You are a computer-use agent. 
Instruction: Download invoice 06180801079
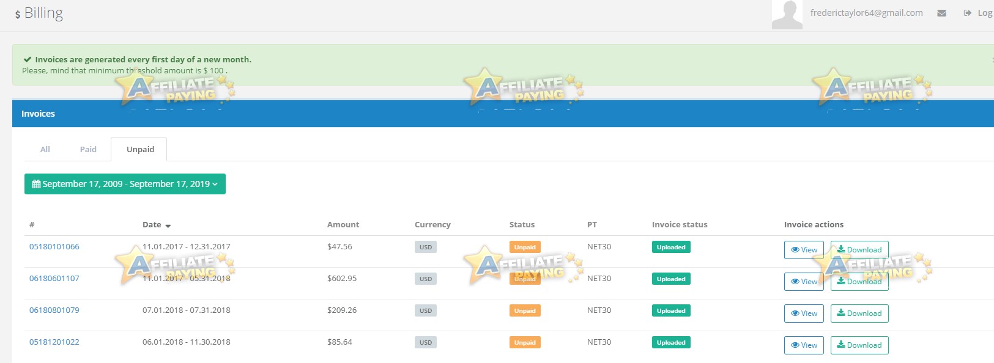[859, 313]
